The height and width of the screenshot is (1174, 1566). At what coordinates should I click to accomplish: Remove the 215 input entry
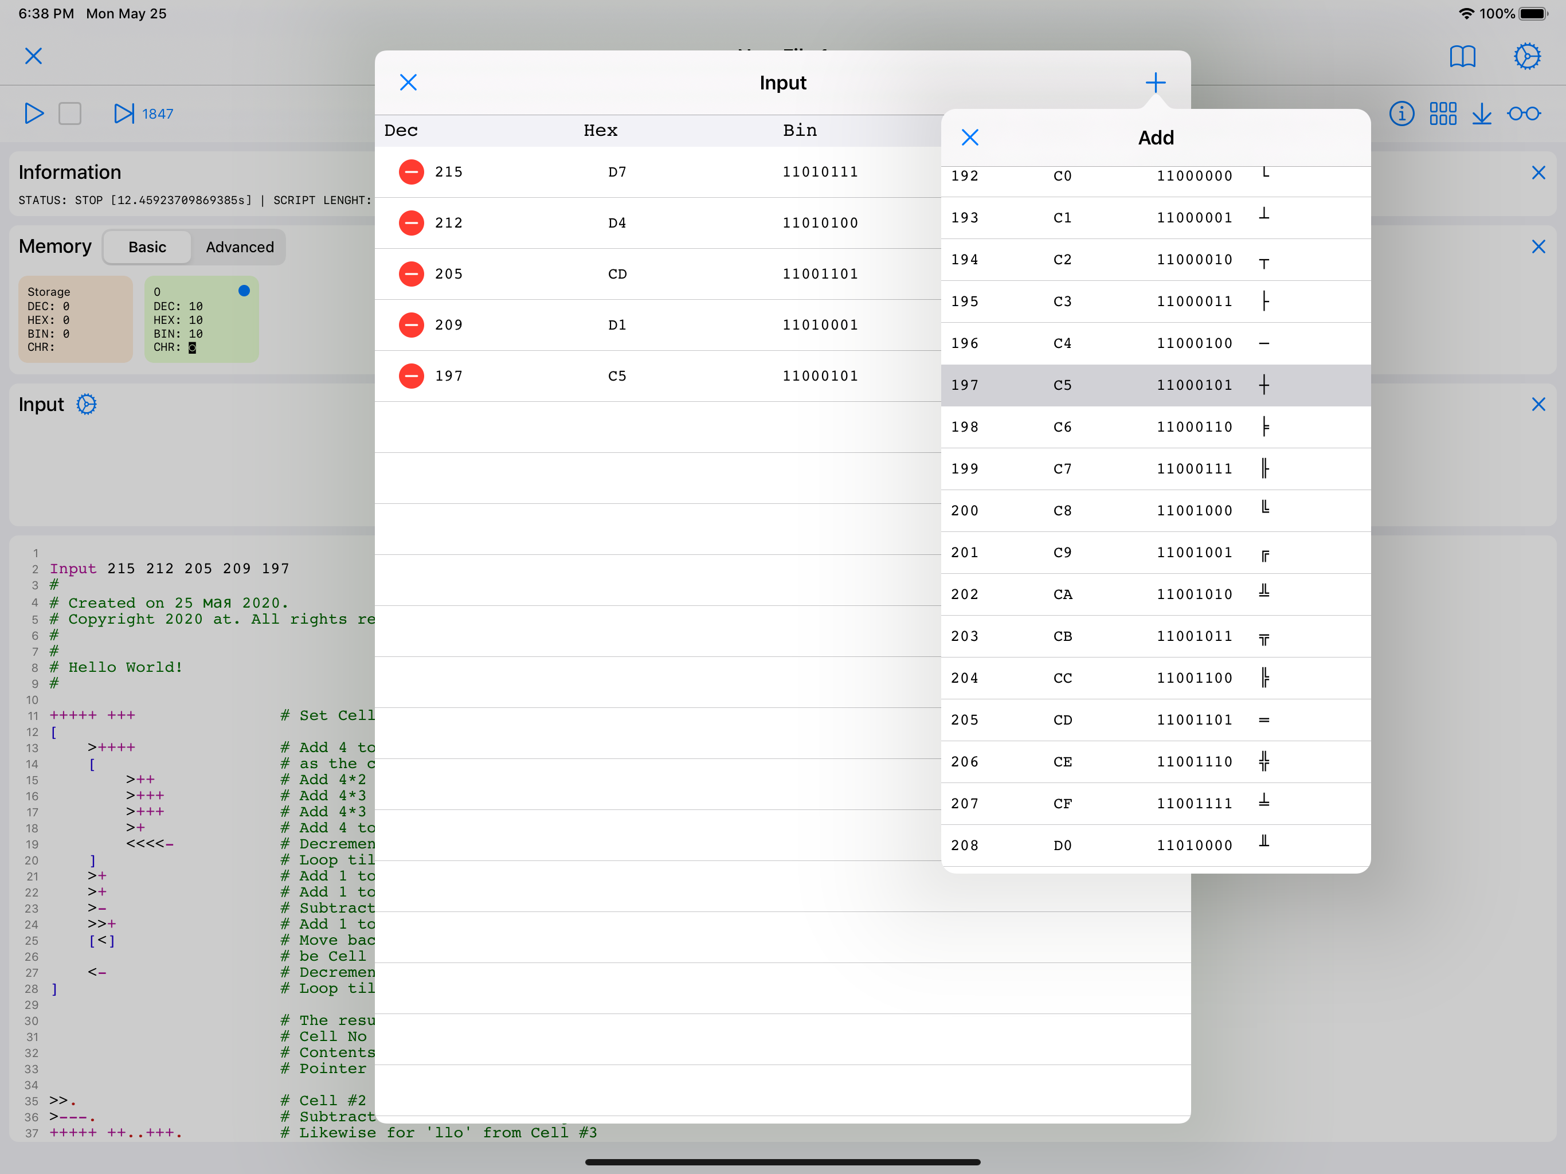click(x=412, y=172)
